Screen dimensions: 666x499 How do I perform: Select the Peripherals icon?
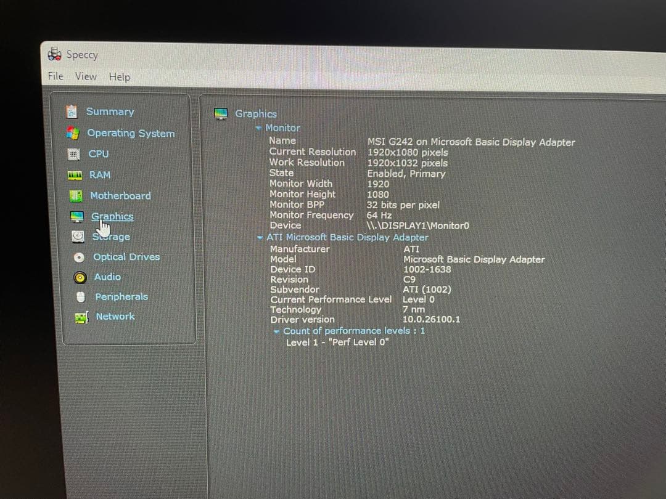[80, 297]
